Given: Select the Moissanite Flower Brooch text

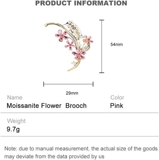Looking at the screenshot, I should point(47,106).
